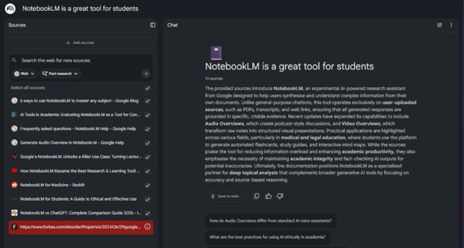Open 'Frequently asked questions - NotebookLM Help' source
The height and width of the screenshot is (248, 464).
[x=78, y=129]
